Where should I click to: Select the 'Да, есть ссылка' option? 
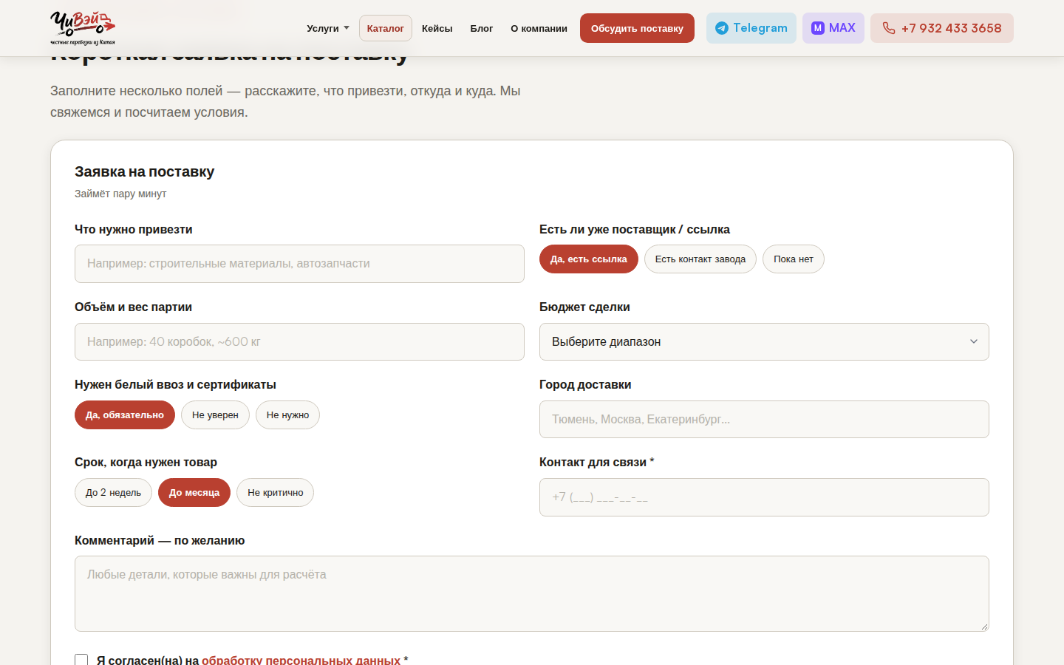pyautogui.click(x=589, y=259)
